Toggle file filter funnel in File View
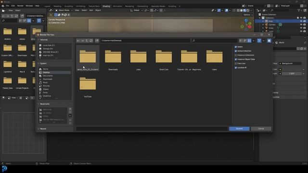The image size is (308, 173). pos(259,40)
